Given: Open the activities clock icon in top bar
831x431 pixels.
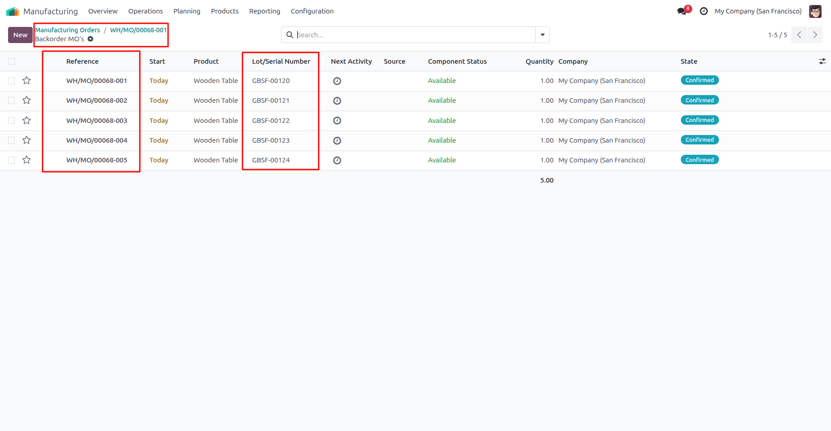Looking at the screenshot, I should [704, 11].
